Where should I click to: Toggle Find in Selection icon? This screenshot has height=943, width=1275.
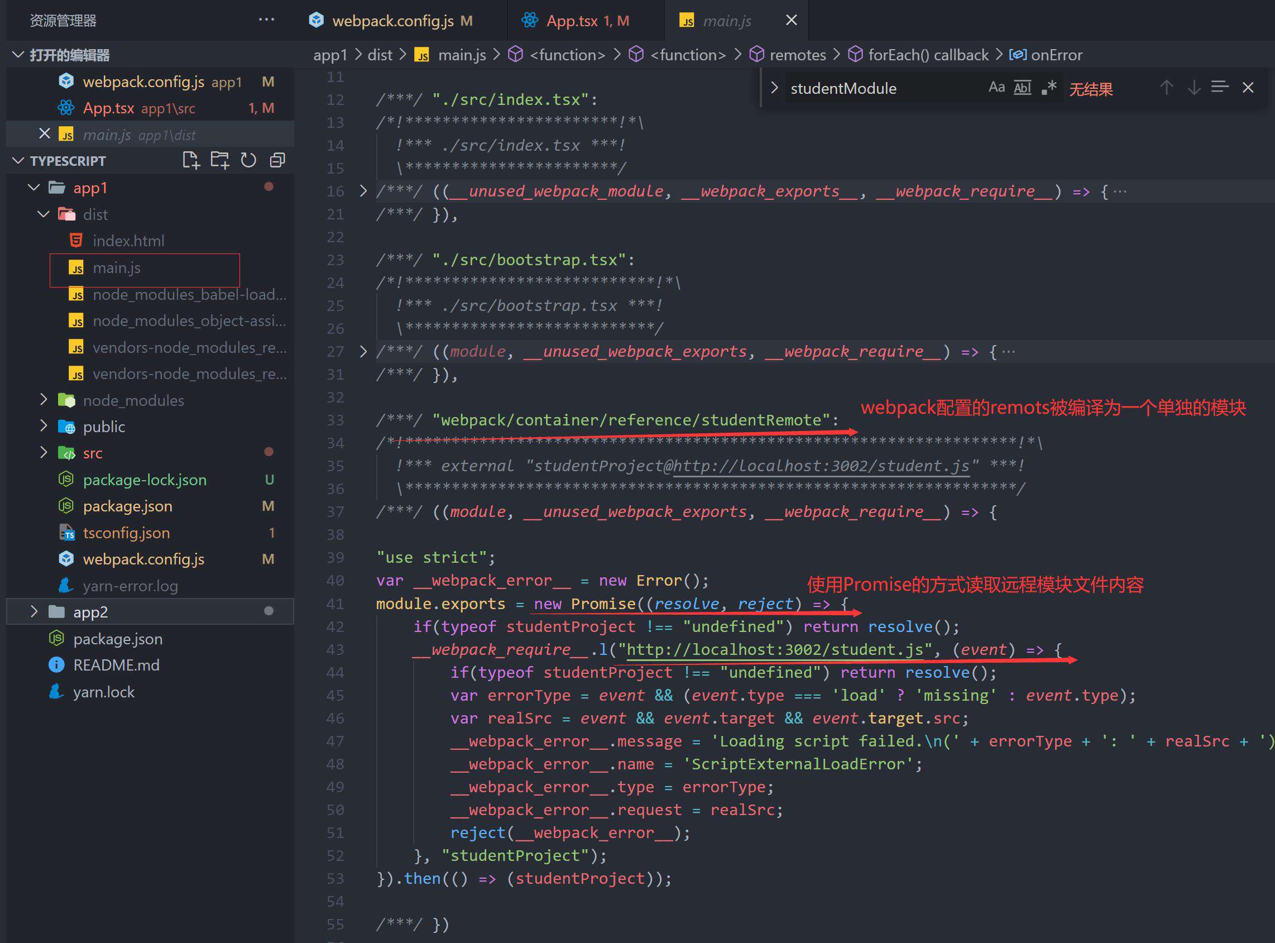1220,87
